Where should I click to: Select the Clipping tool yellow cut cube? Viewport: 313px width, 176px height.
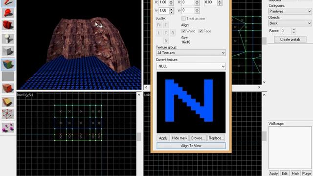(x=8, y=102)
